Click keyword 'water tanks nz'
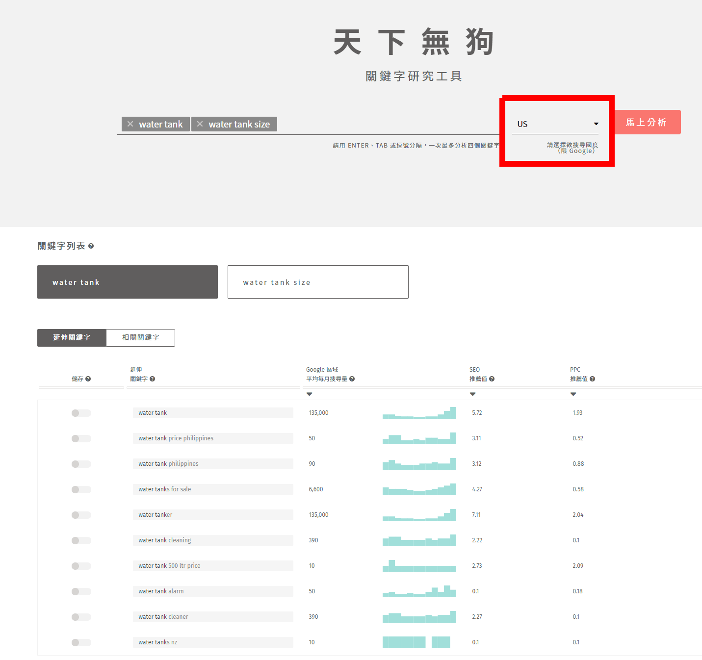 (213, 642)
